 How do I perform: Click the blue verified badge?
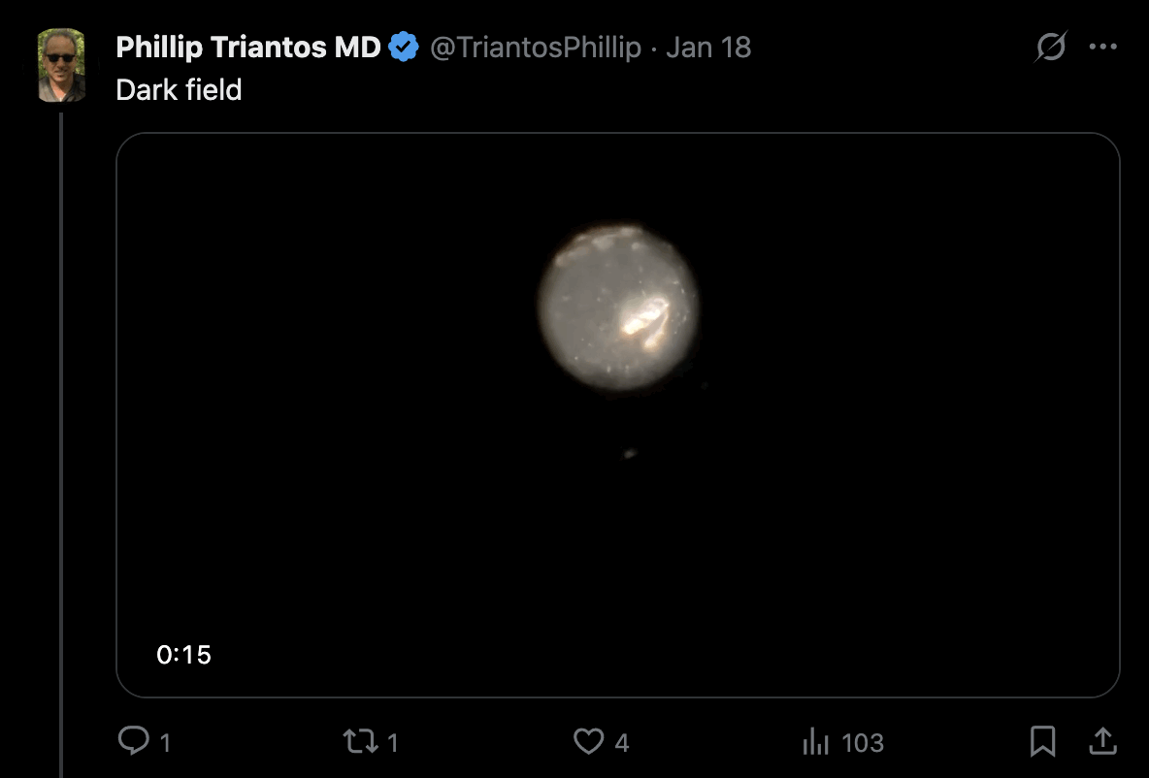[x=404, y=48]
